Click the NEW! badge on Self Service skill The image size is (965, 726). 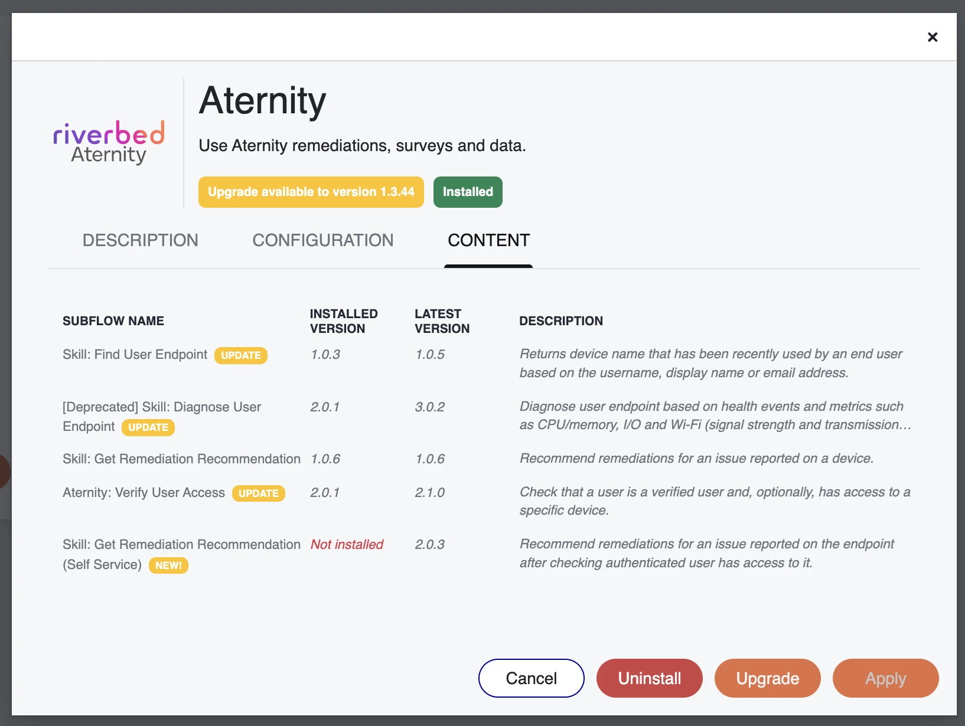(x=168, y=565)
